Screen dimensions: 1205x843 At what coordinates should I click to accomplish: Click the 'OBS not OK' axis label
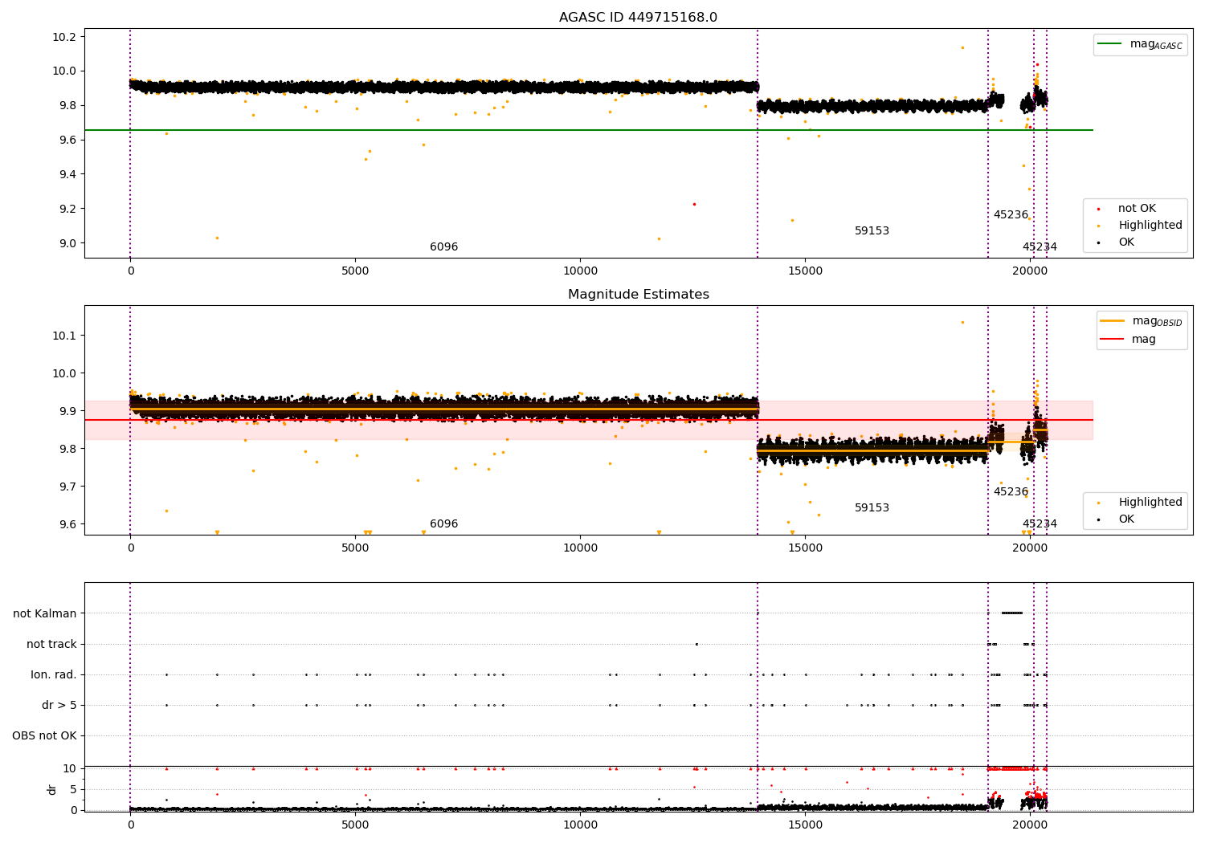click(x=44, y=736)
